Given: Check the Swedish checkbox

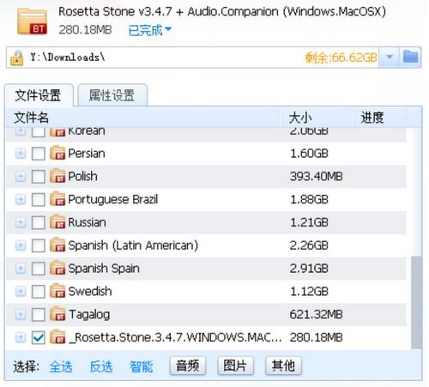Looking at the screenshot, I should coord(39,292).
